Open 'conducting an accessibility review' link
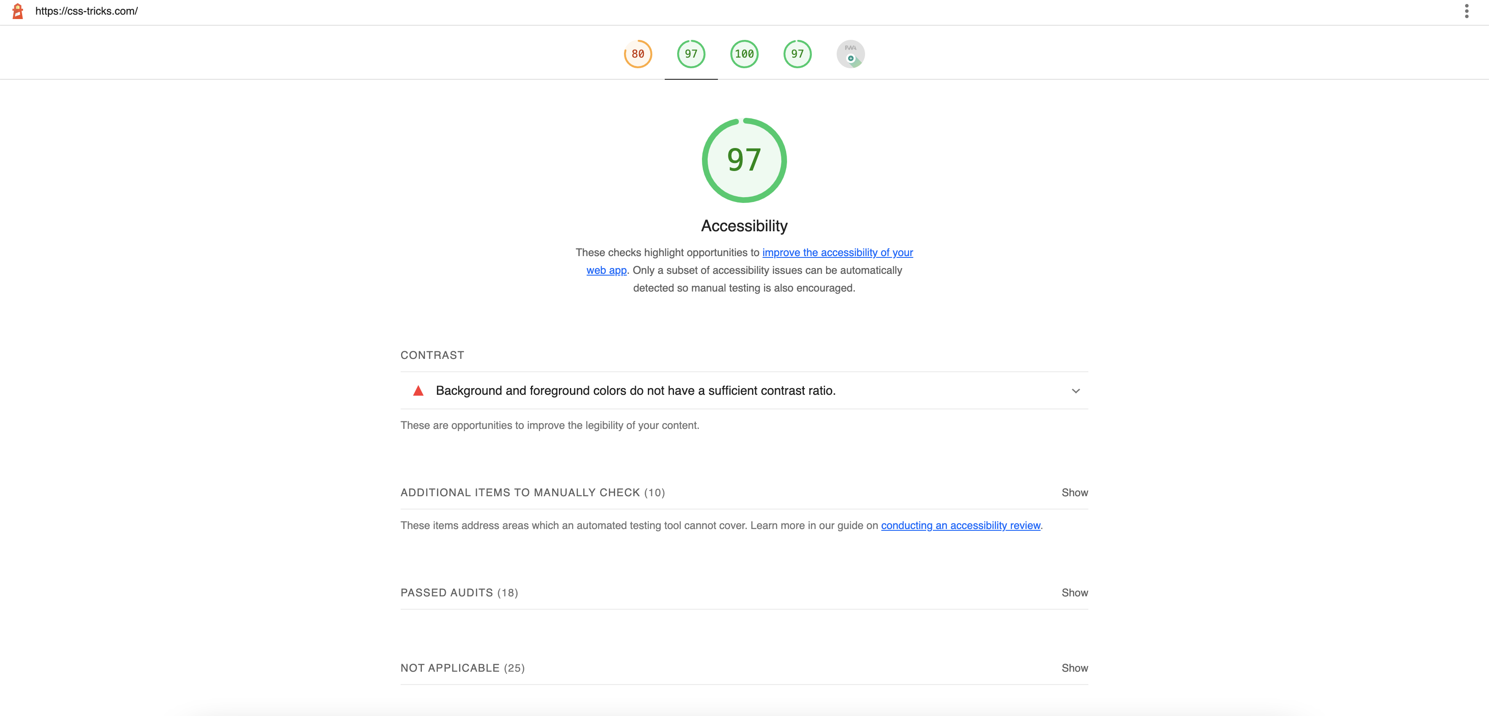The image size is (1489, 716). (960, 525)
